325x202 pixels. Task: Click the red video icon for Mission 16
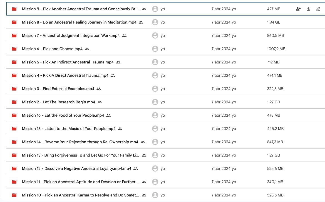pos(14,115)
